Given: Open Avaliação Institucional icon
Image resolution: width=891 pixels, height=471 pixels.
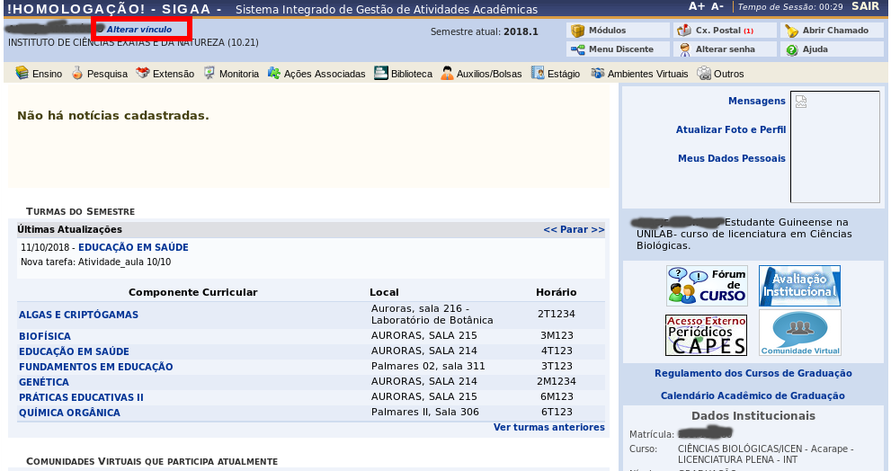Looking at the screenshot, I should click(x=799, y=286).
